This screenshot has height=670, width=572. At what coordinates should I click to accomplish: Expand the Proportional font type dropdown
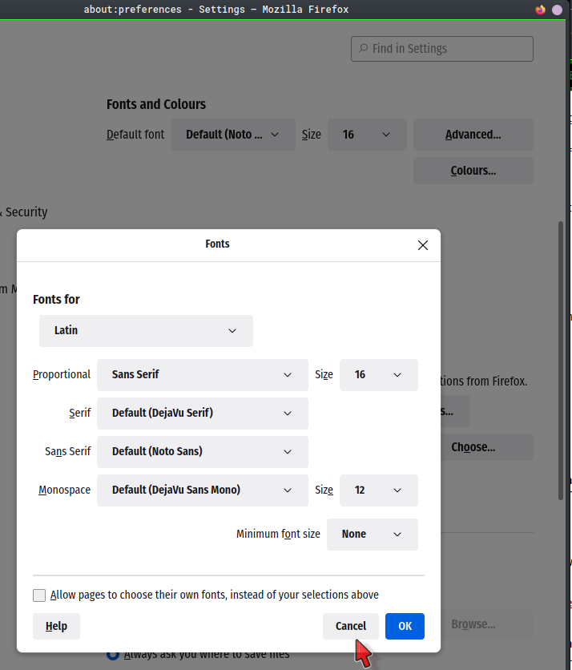[x=202, y=375]
